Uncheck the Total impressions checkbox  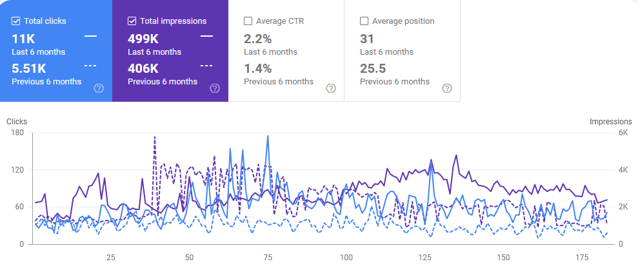click(x=132, y=21)
